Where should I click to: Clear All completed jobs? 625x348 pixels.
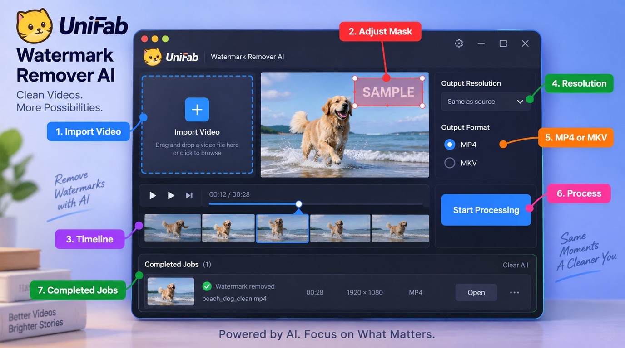[x=515, y=265]
